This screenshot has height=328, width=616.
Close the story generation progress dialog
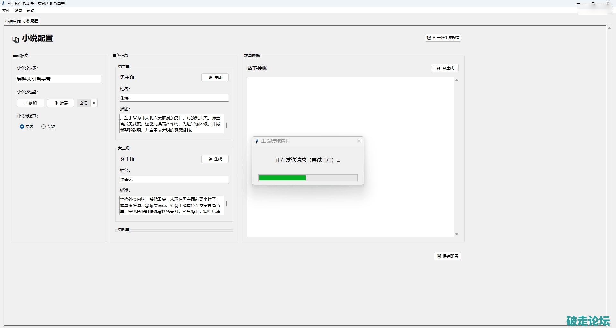tap(359, 141)
